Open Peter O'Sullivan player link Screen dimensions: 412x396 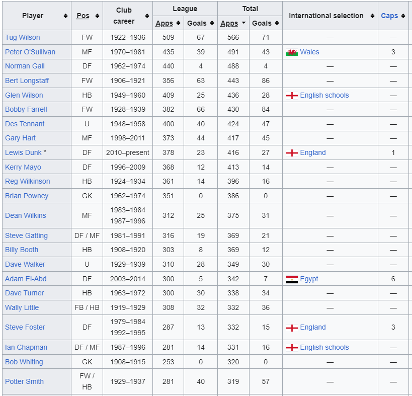point(30,52)
